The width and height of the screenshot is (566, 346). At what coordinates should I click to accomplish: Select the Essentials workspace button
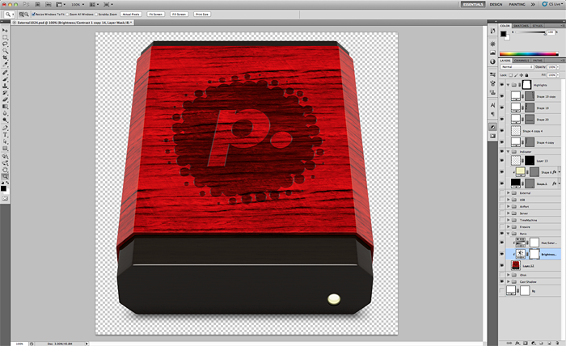click(x=473, y=4)
